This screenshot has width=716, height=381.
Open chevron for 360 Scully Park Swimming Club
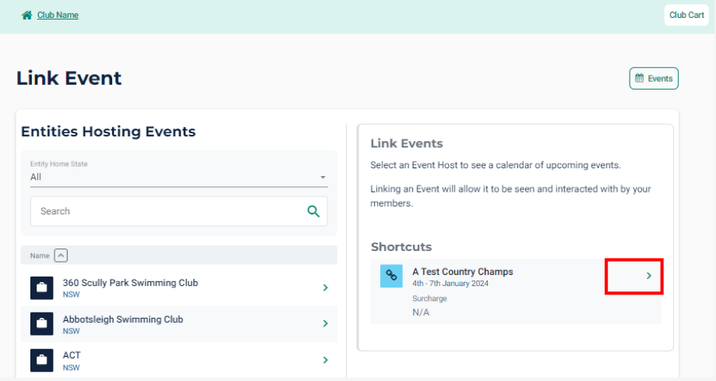coord(326,288)
